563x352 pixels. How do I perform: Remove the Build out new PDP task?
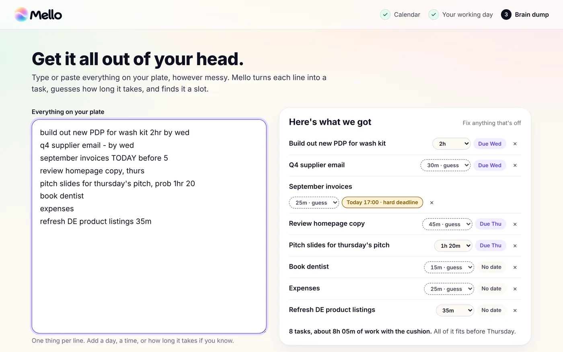coord(515,144)
